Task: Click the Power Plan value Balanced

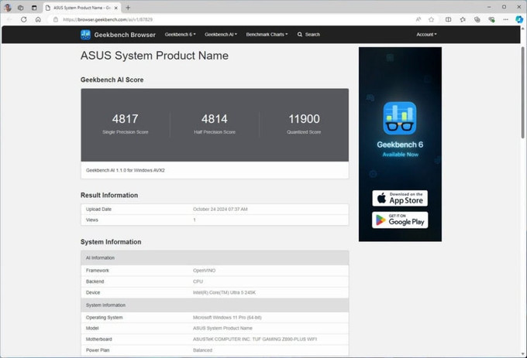Action: click(202, 350)
